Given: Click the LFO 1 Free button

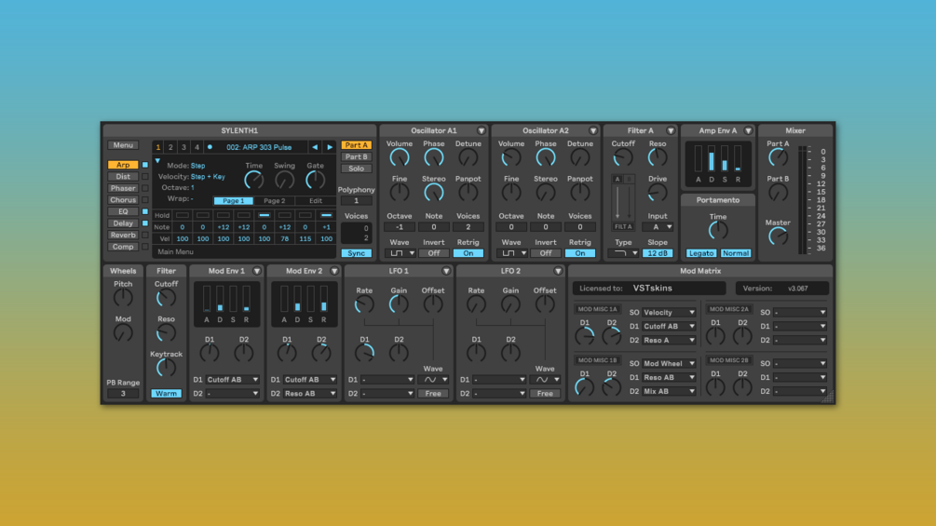Looking at the screenshot, I should (x=433, y=394).
